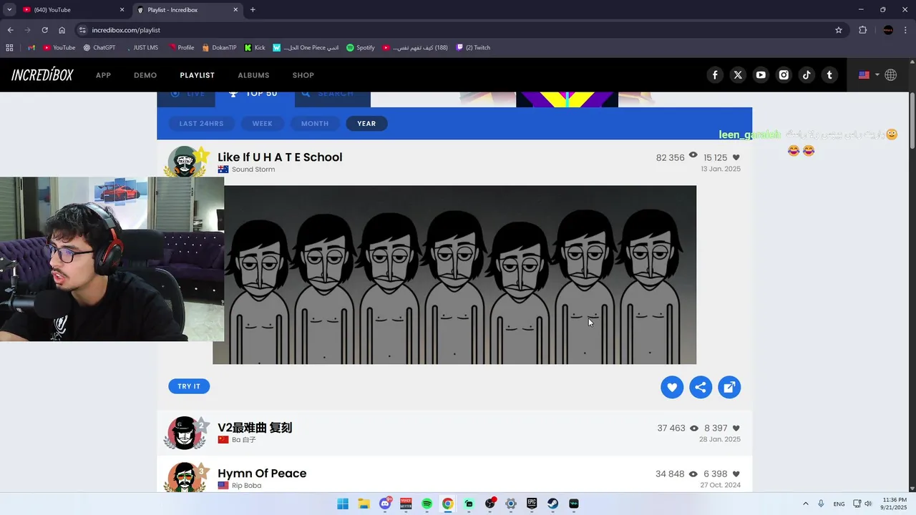Select the YEAR filter
Viewport: 916px width, 515px height.
tap(366, 124)
